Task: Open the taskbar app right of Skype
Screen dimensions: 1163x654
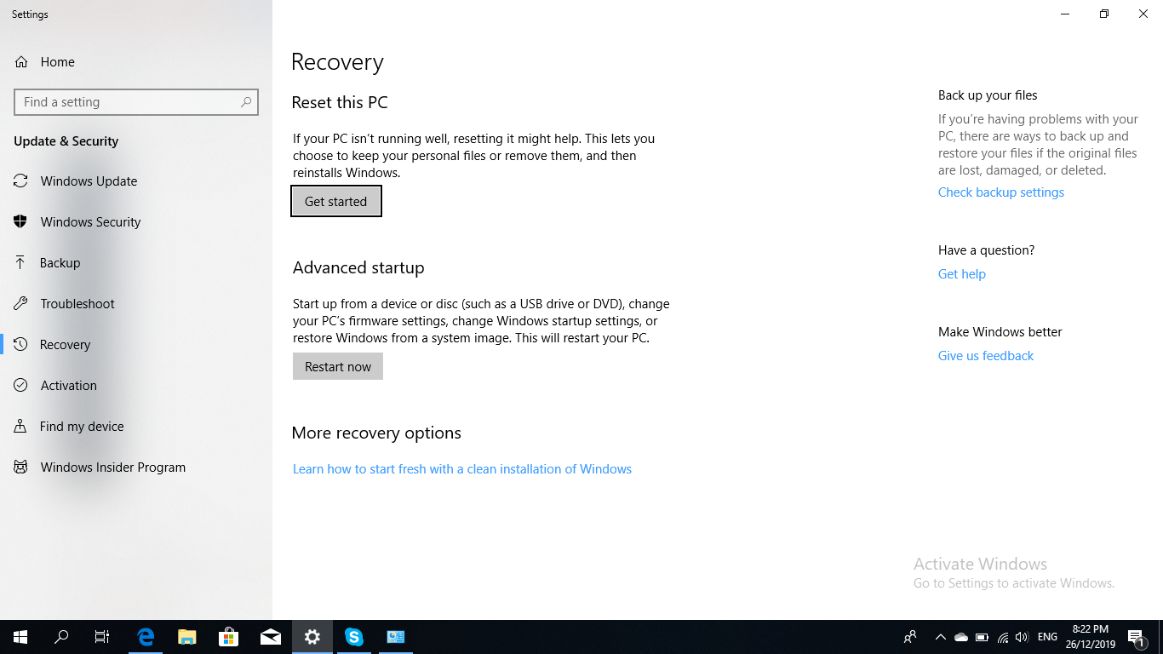Action: tap(396, 637)
